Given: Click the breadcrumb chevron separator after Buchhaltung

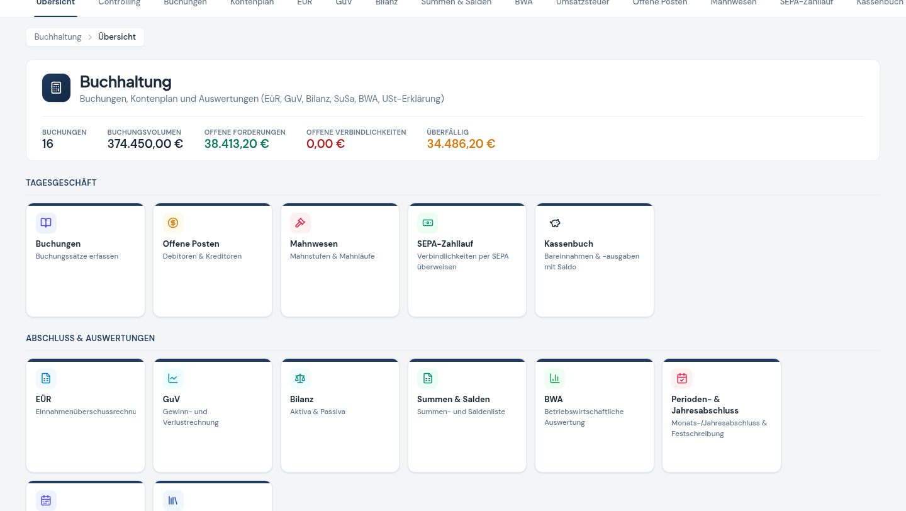Looking at the screenshot, I should [90, 37].
